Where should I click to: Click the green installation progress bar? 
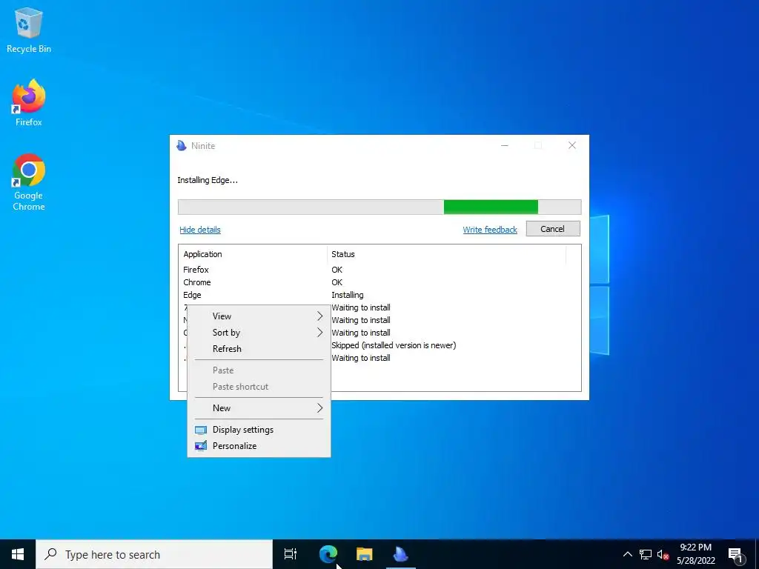pyautogui.click(x=379, y=207)
